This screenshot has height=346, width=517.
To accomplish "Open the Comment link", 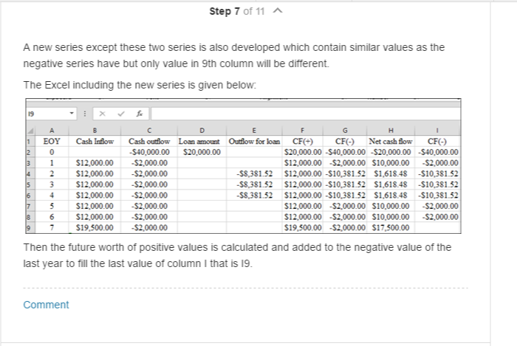I will tap(46, 305).
